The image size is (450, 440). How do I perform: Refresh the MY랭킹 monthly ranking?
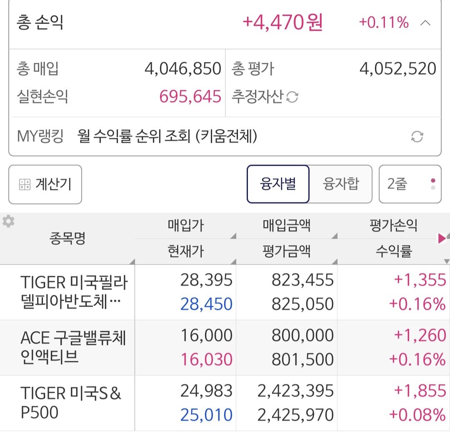pos(417,137)
